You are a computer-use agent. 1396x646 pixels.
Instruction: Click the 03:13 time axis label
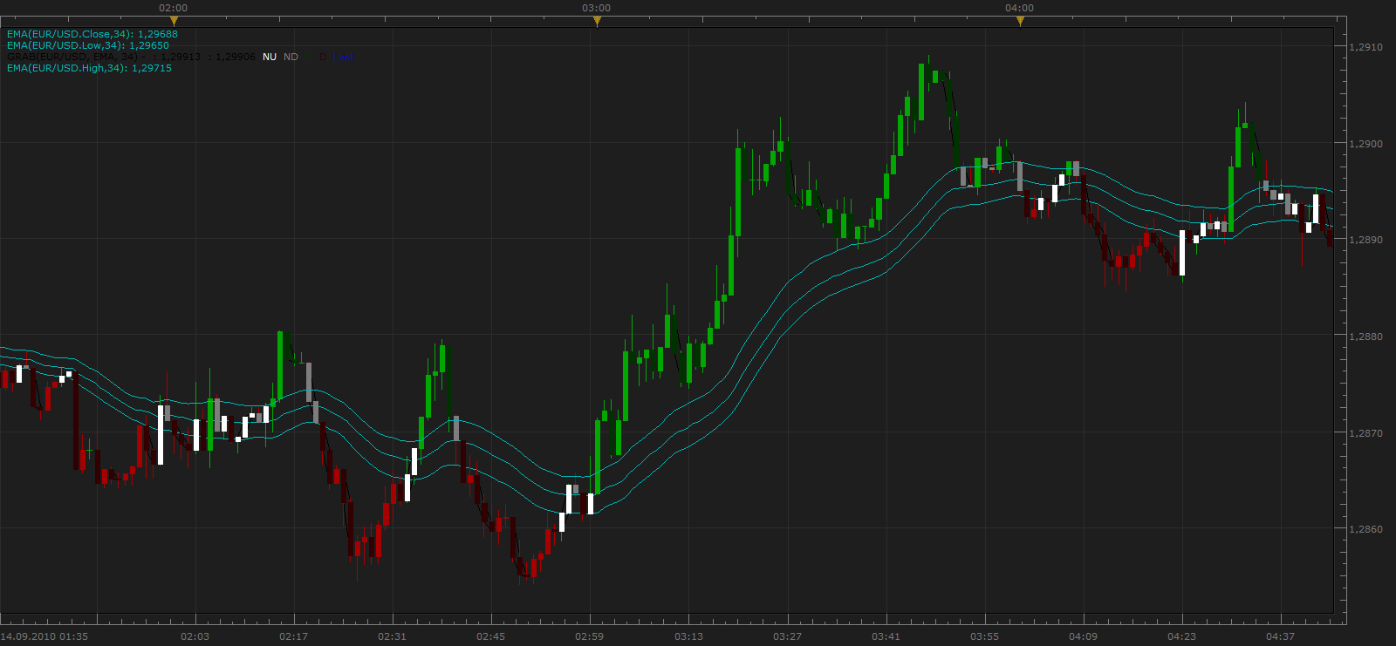(688, 636)
